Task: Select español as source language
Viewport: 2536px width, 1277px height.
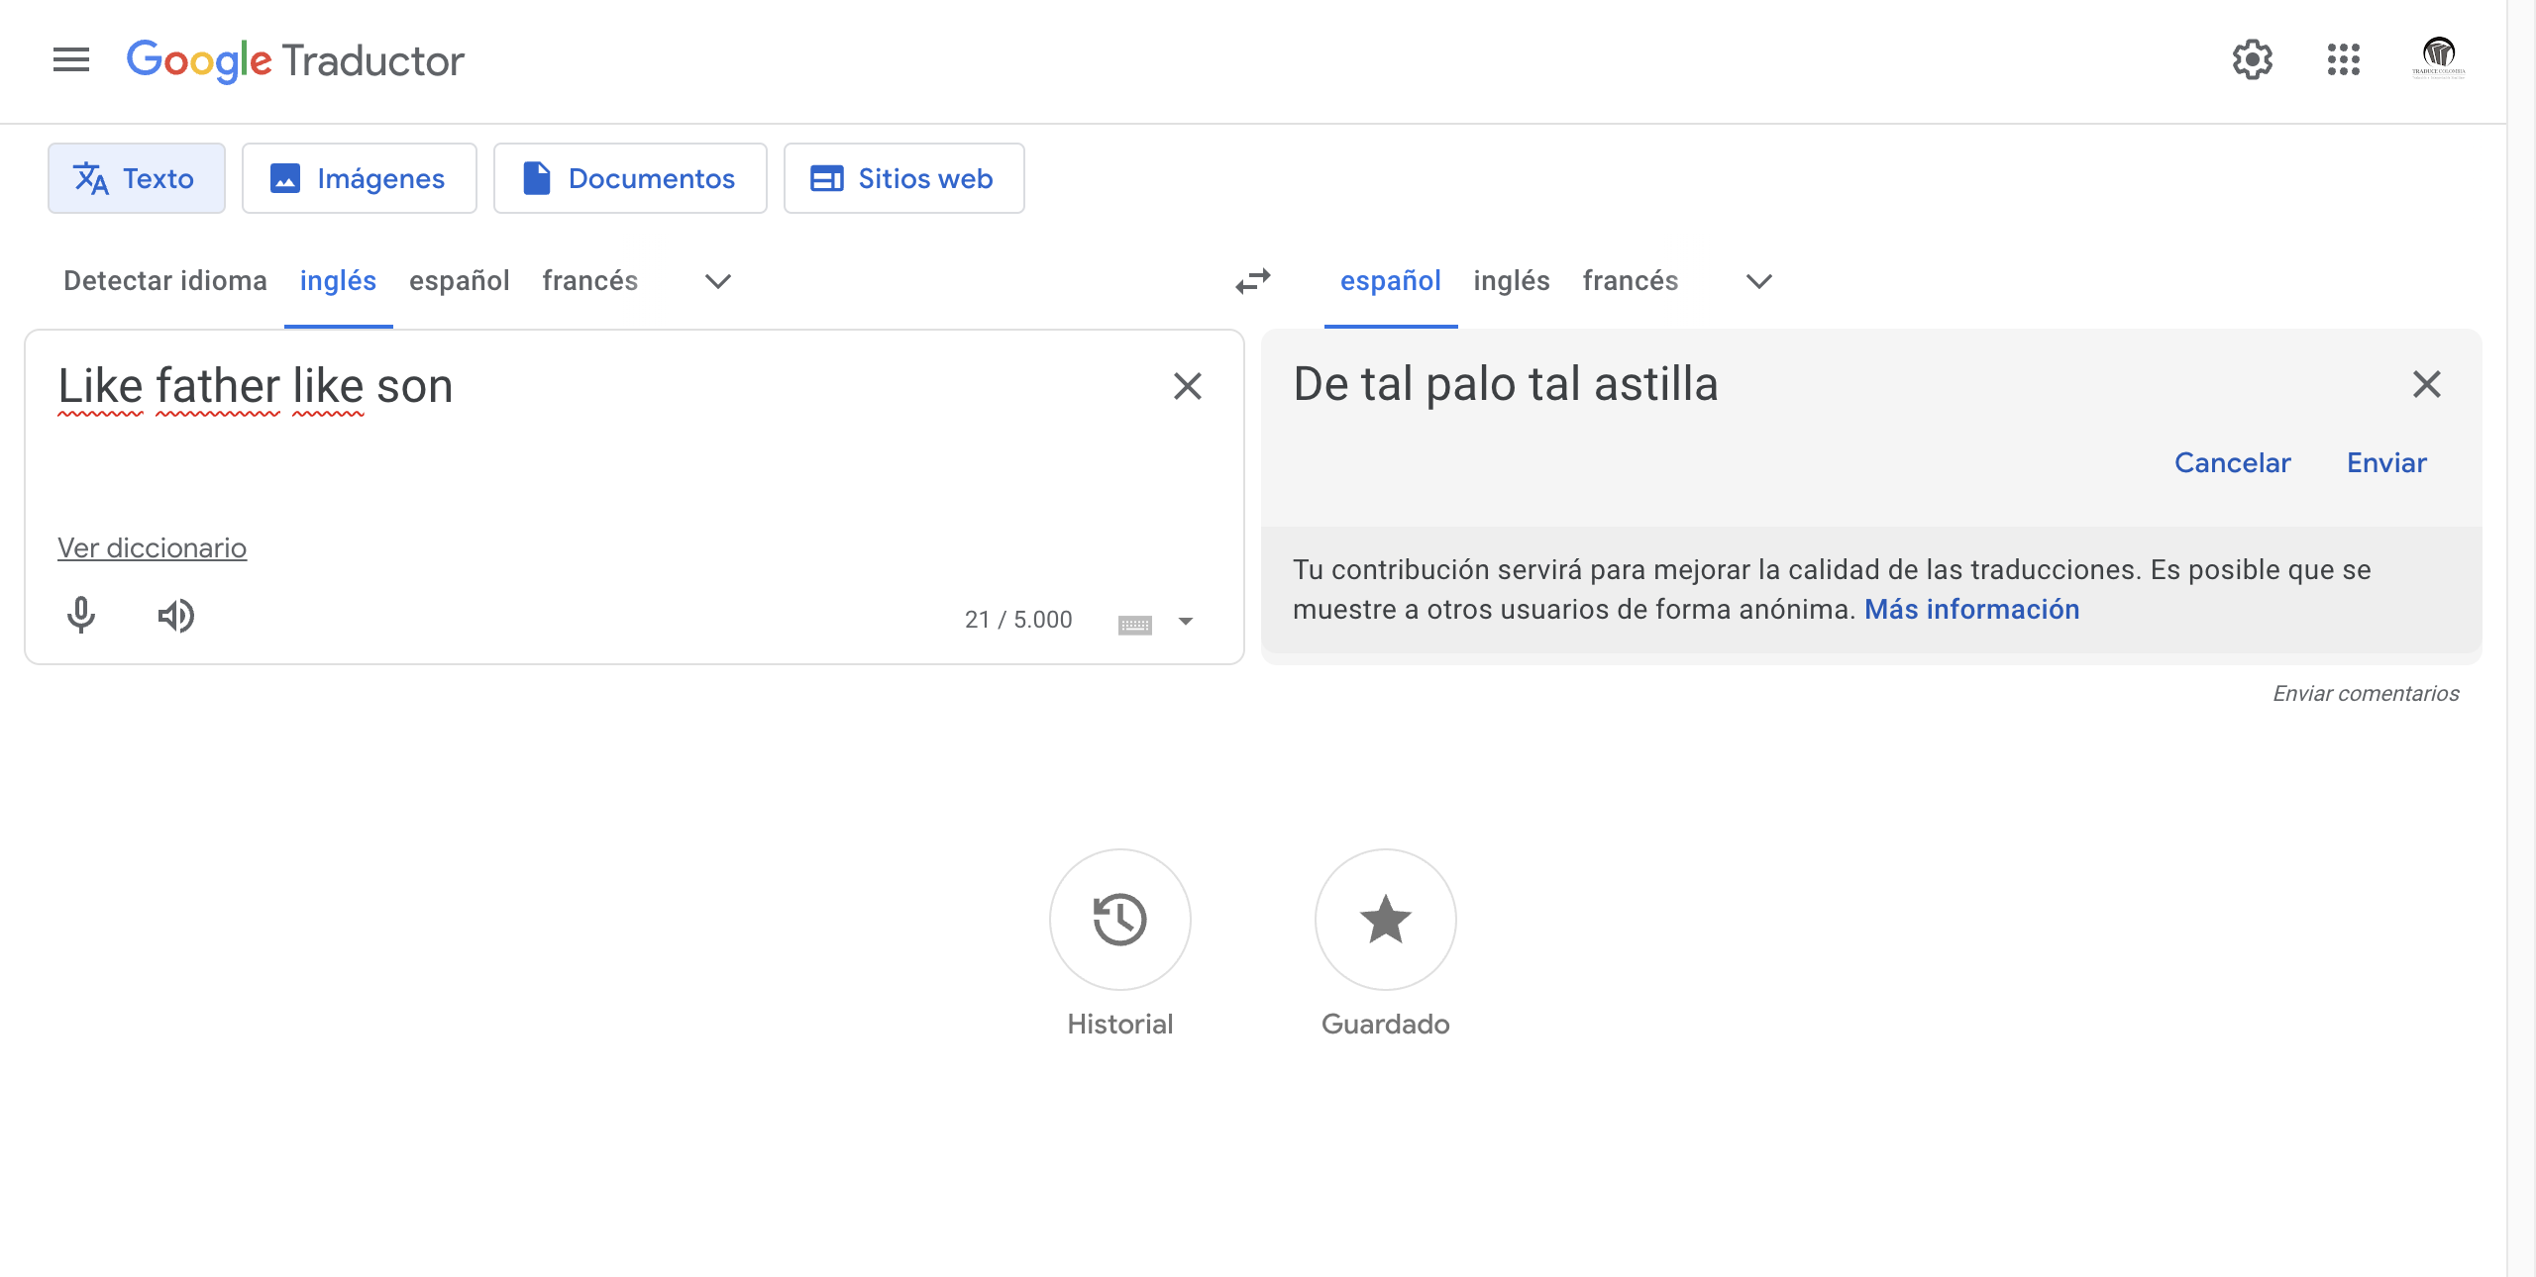Action: coord(460,281)
